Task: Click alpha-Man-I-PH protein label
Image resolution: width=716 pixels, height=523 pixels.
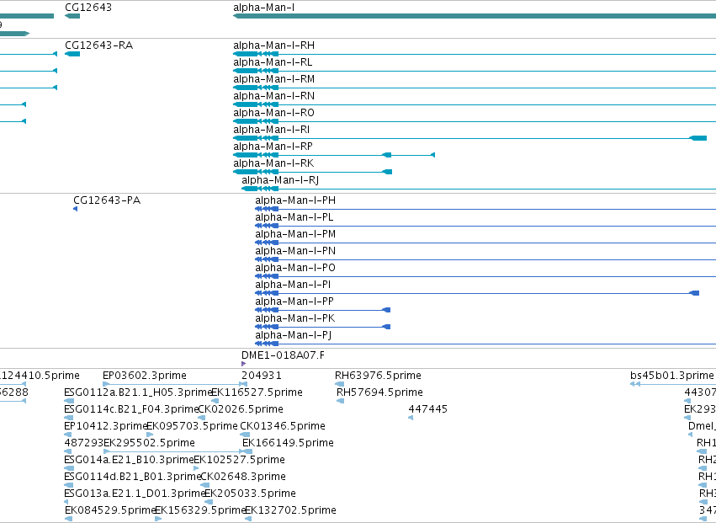Action: 295,200
